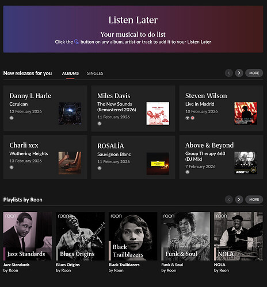Open Miles Davis The New Sounds album cover
The width and height of the screenshot is (267, 287).
click(x=158, y=114)
